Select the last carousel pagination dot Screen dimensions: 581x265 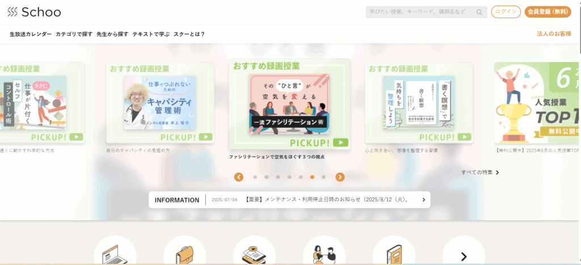(x=323, y=177)
